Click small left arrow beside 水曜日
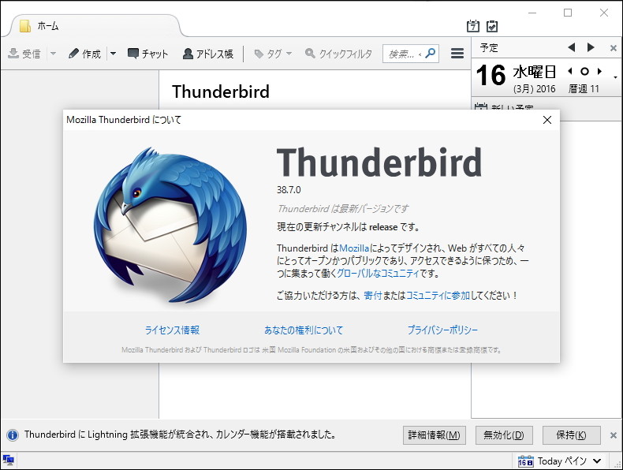This screenshot has width=623, height=470. (570, 72)
